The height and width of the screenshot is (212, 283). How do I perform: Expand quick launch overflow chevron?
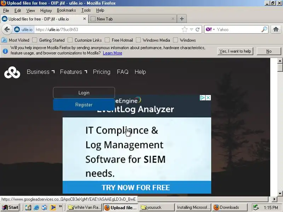(60, 206)
